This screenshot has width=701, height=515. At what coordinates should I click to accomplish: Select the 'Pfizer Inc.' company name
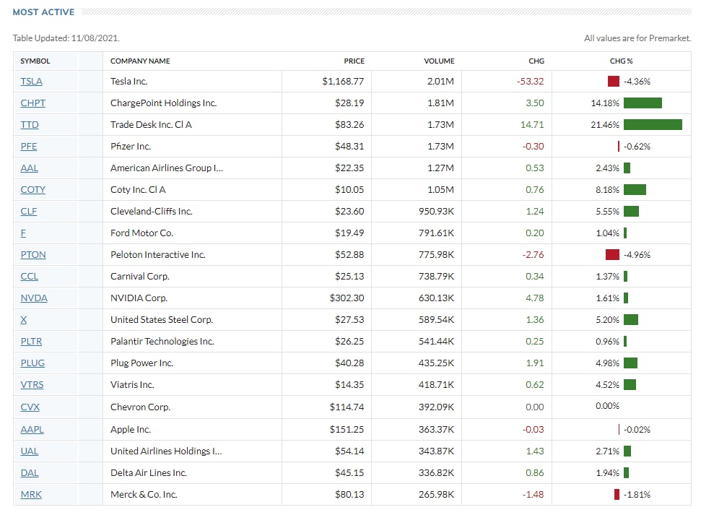click(131, 147)
